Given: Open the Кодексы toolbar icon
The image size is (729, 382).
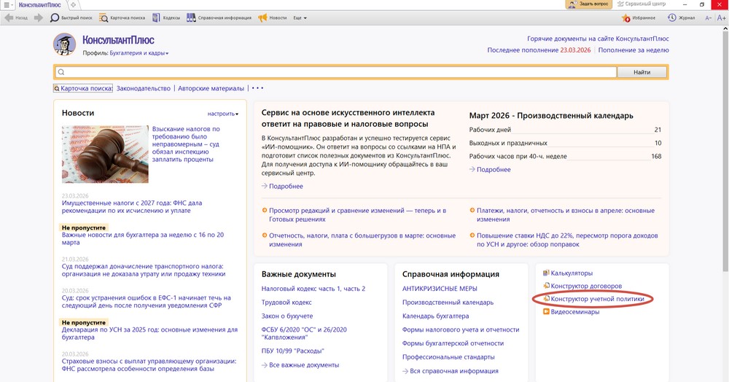Looking at the screenshot, I should tap(164, 17).
